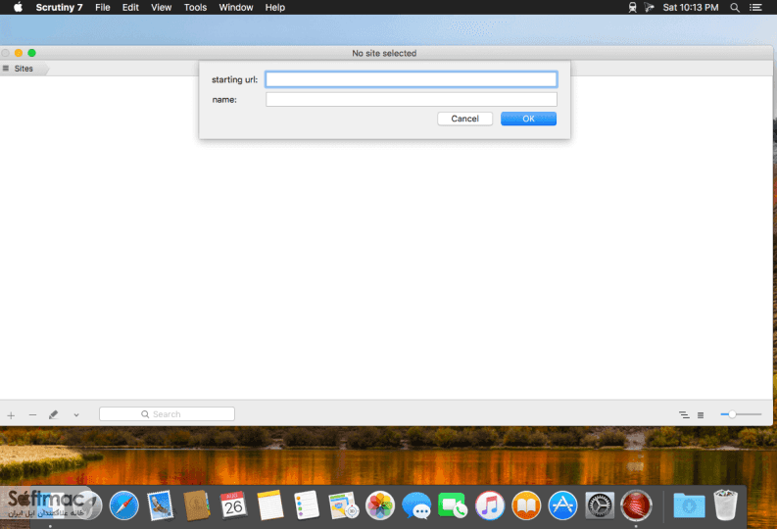777x529 pixels.
Task: Click the Search sites field
Action: (167, 414)
